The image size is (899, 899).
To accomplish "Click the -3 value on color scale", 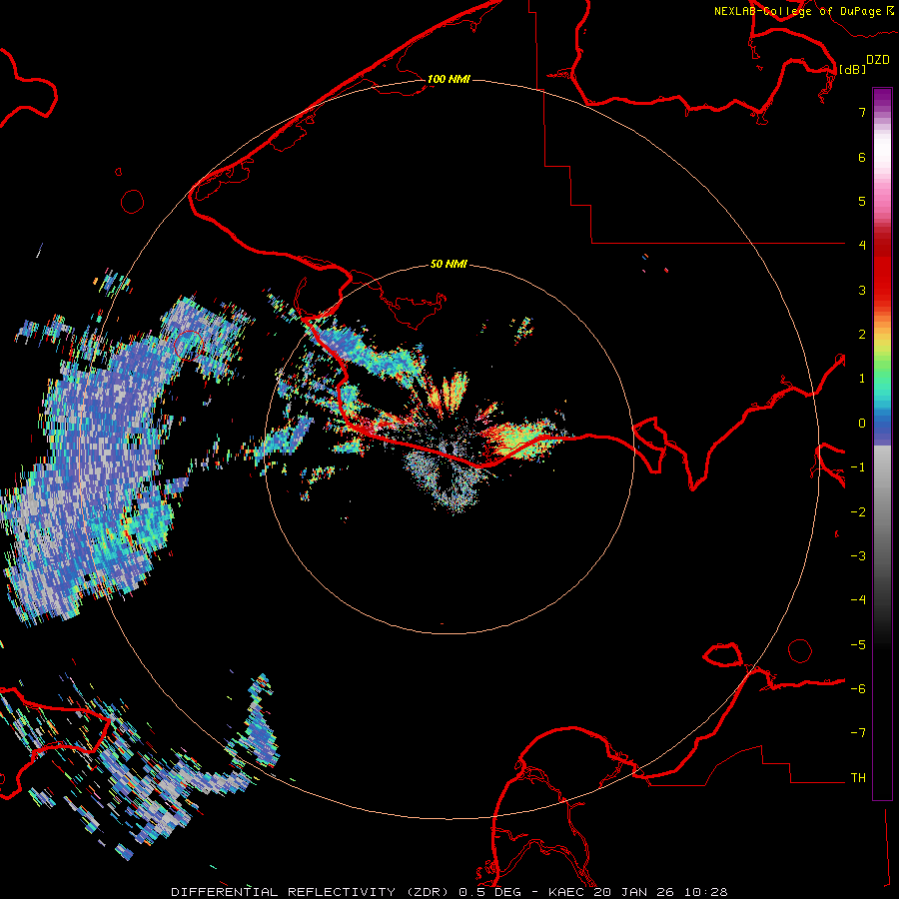I will coord(858,556).
